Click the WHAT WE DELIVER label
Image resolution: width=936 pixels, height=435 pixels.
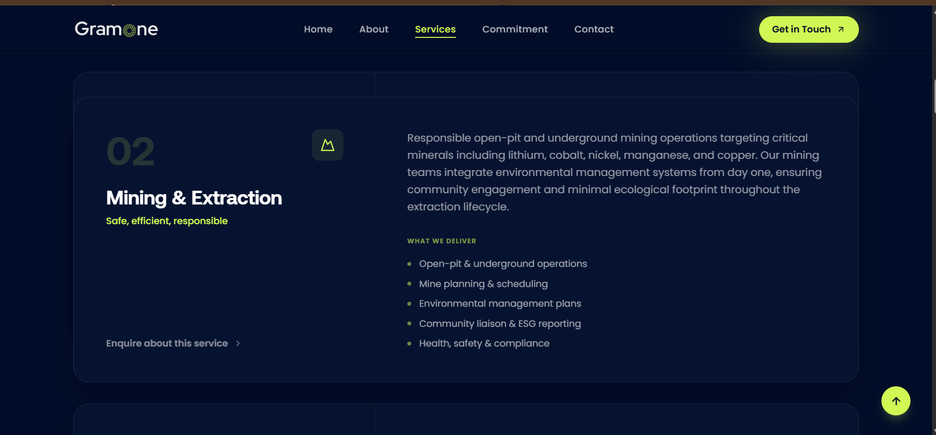[442, 241]
